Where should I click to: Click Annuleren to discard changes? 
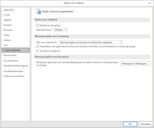coord(146,124)
